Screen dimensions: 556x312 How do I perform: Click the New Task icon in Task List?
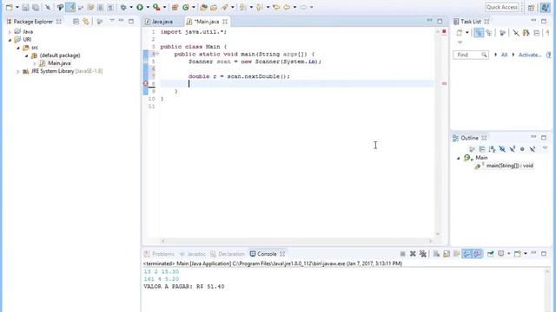(460, 33)
